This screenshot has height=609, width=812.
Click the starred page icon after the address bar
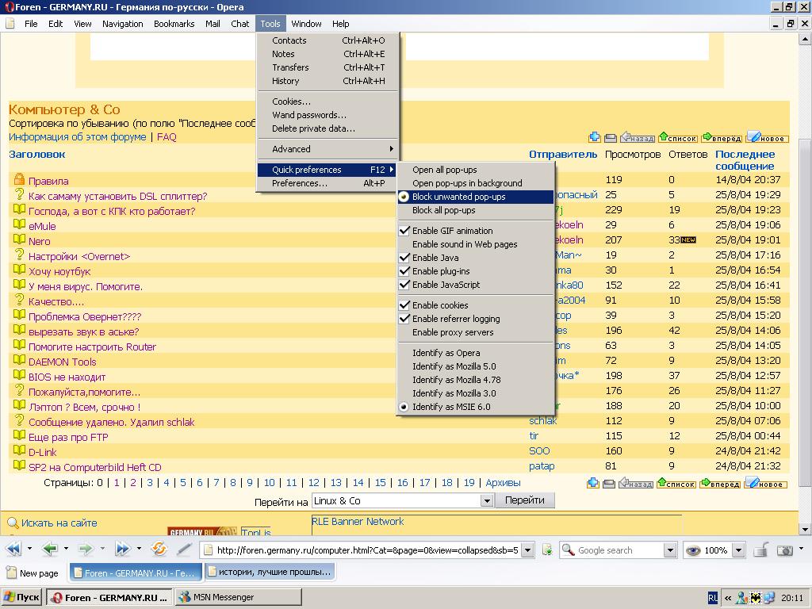(547, 550)
